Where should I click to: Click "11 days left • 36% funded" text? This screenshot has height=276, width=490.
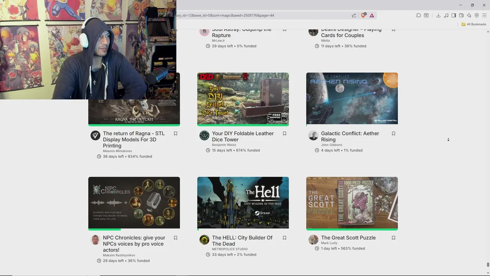tap(344, 46)
